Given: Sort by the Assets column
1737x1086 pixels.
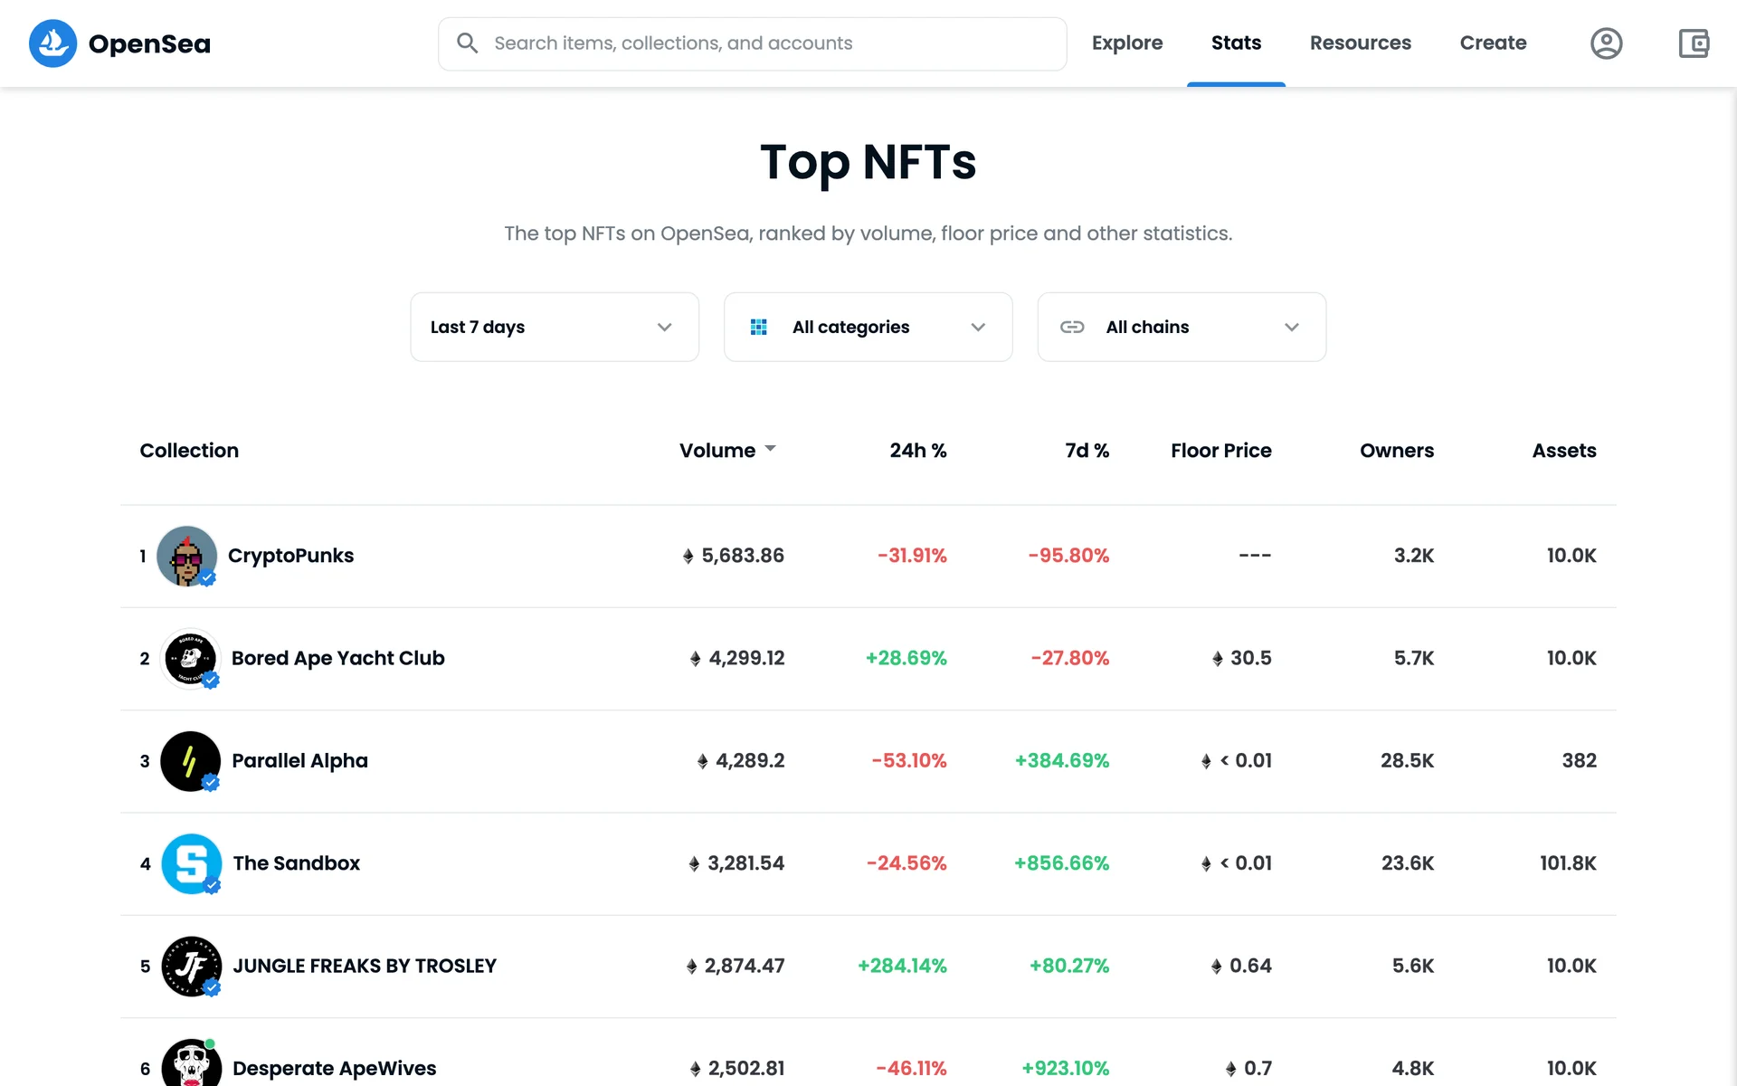Looking at the screenshot, I should 1563,451.
